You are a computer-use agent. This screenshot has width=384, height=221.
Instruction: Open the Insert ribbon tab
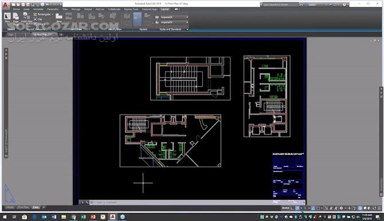point(26,9)
